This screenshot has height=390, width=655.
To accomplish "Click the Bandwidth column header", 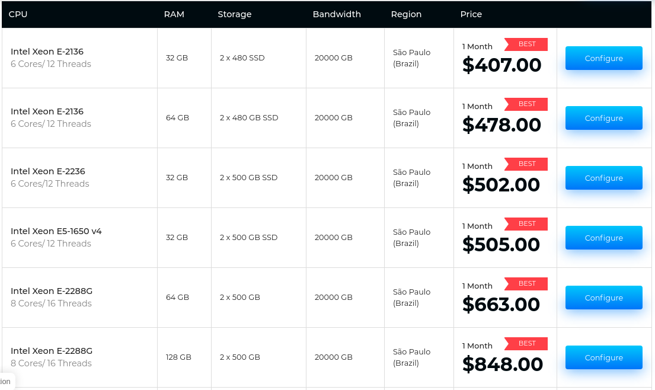I will (x=337, y=14).
